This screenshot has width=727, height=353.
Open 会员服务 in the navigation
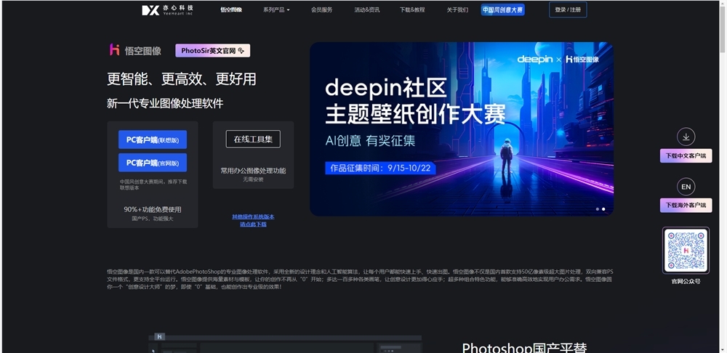click(x=322, y=9)
